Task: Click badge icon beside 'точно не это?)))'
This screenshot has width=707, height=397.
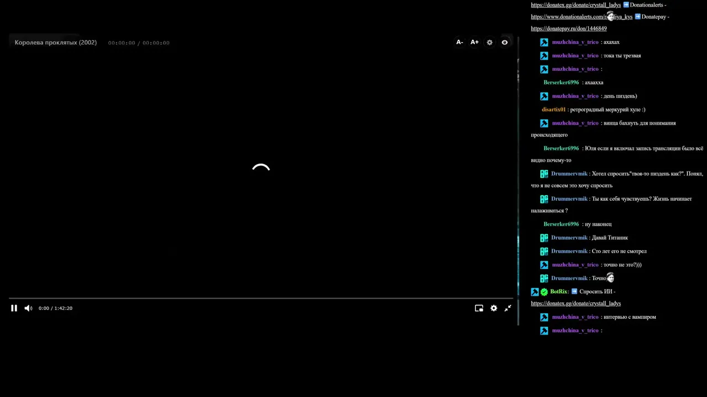Action: tap(544, 265)
